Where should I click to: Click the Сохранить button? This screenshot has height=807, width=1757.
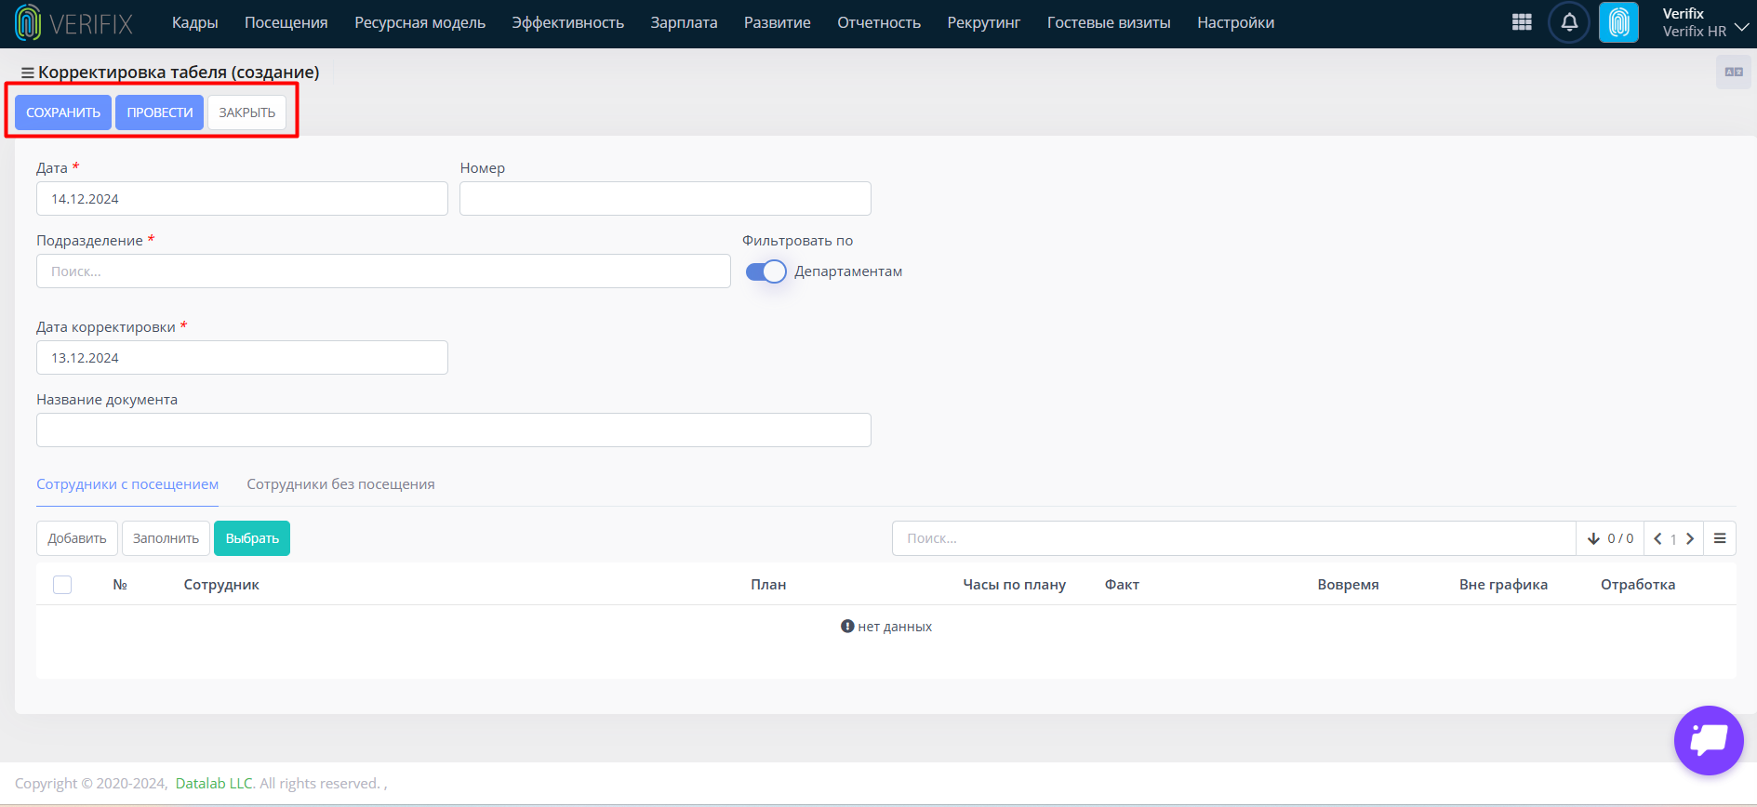(x=63, y=112)
